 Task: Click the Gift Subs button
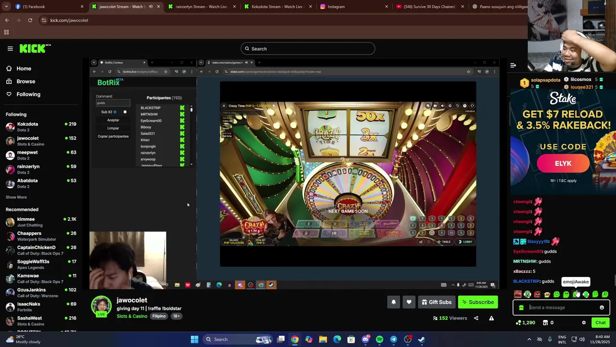point(436,302)
